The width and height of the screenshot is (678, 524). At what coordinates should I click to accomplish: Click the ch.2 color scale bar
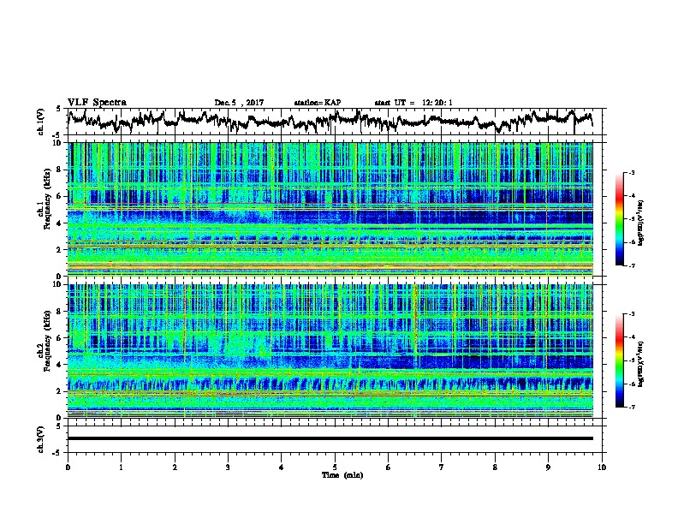pos(619,360)
